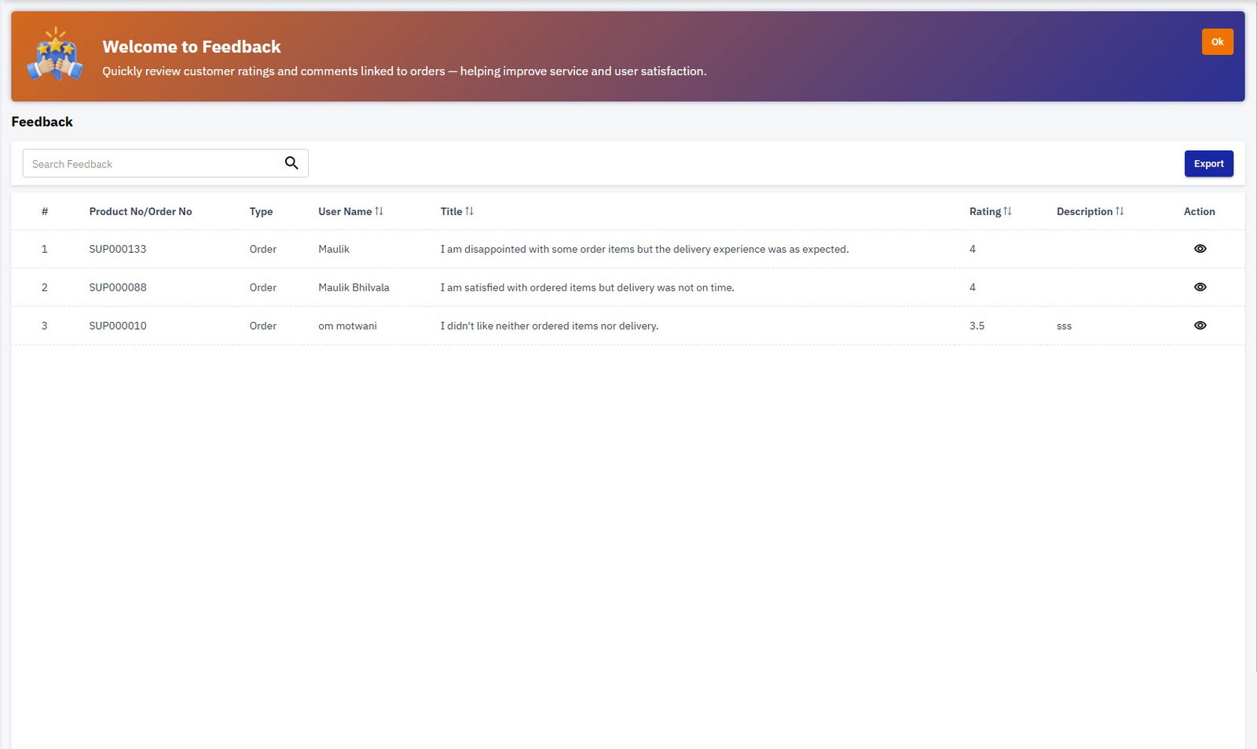Screen dimensions: 1257x749
Task: Select order number SUP000010
Action: 118,326
